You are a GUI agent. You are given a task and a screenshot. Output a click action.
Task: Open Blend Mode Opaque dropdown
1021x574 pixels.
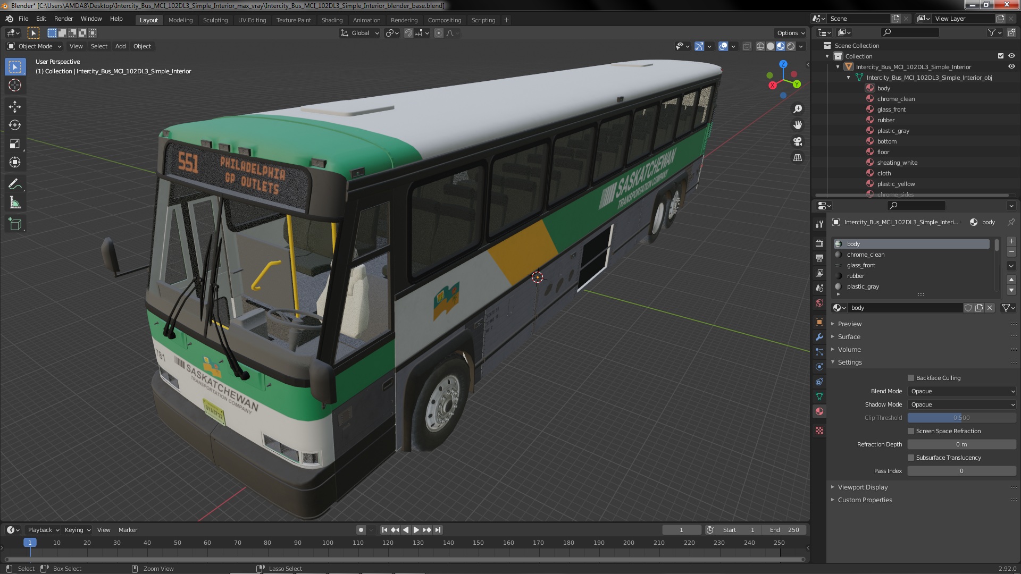click(x=961, y=391)
